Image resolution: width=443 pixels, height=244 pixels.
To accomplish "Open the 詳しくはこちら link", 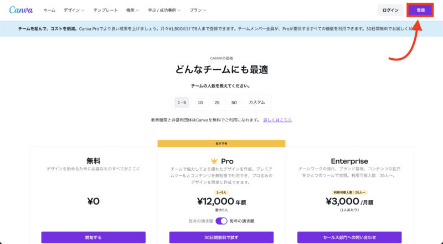I will tap(277, 120).
